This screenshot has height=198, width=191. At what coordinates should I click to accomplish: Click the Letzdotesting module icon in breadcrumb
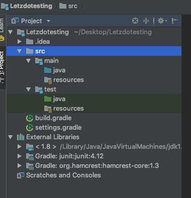(5, 7)
